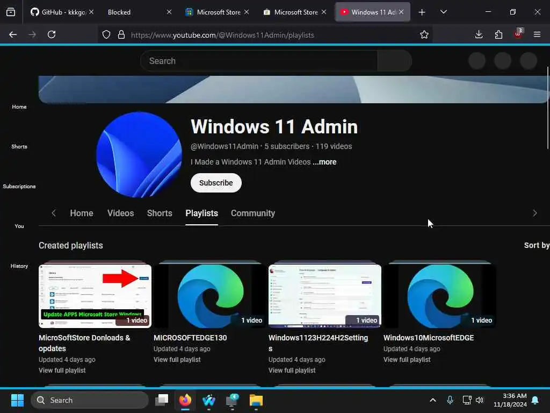Image resolution: width=550 pixels, height=413 pixels.
Task: List all tabs dropdown arrow
Action: point(443,12)
